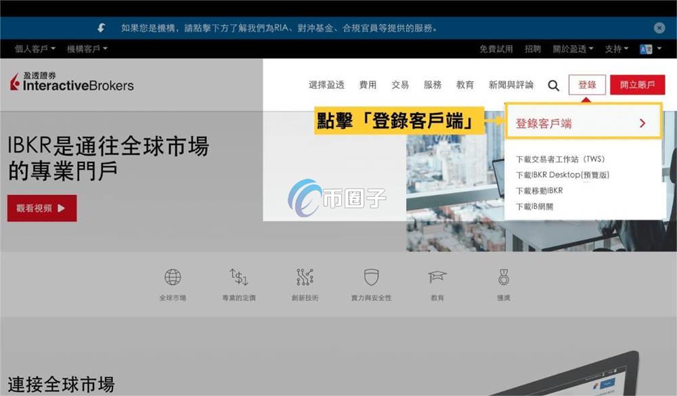
Task: Open the 機構客戶 dropdown
Action: pos(85,48)
